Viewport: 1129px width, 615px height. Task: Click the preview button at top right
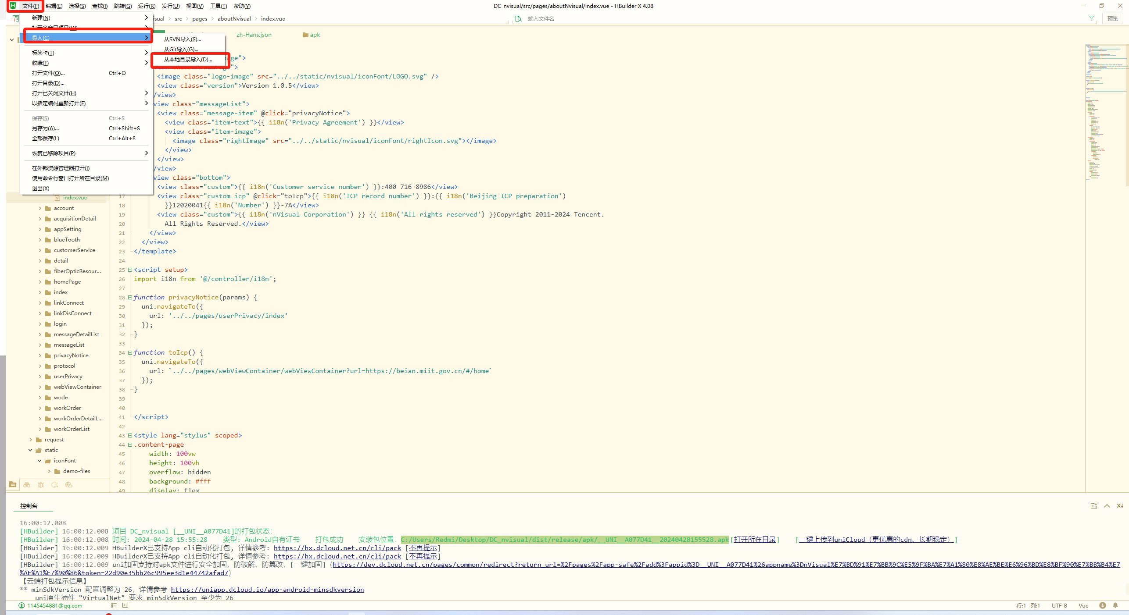pos(1112,18)
